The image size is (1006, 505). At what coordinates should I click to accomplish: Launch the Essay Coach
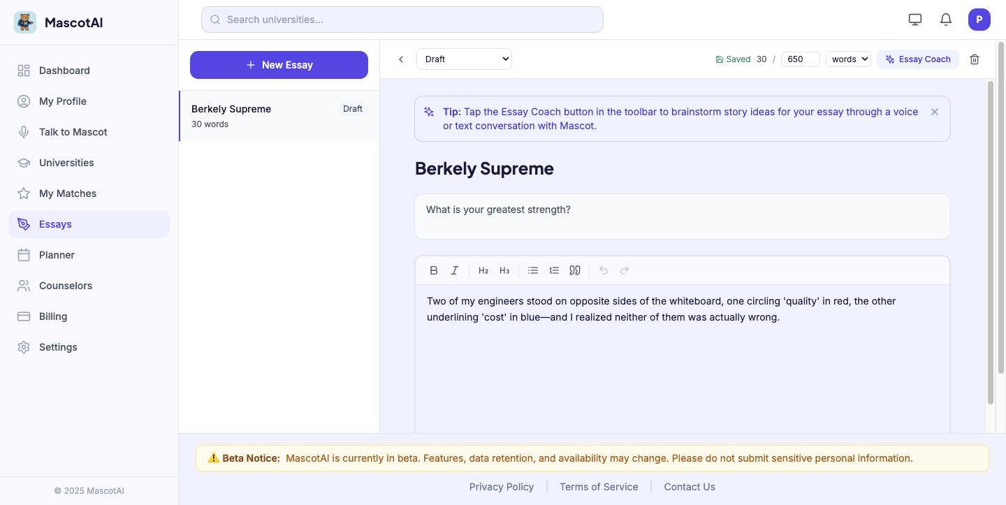918,59
